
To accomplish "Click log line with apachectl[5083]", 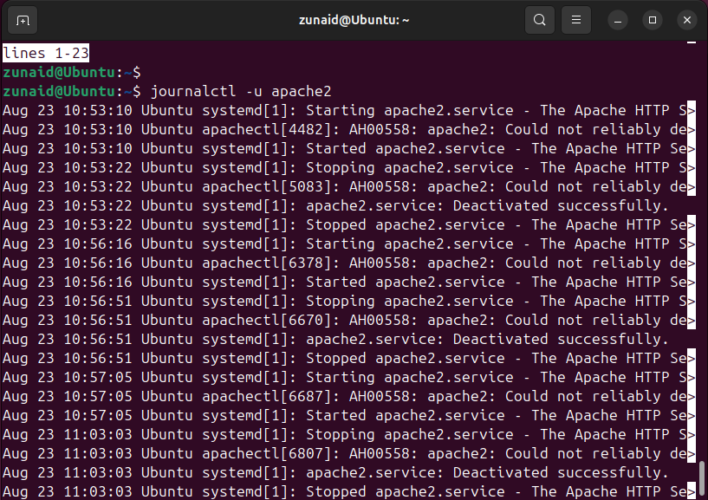I will pyautogui.click(x=349, y=186).
